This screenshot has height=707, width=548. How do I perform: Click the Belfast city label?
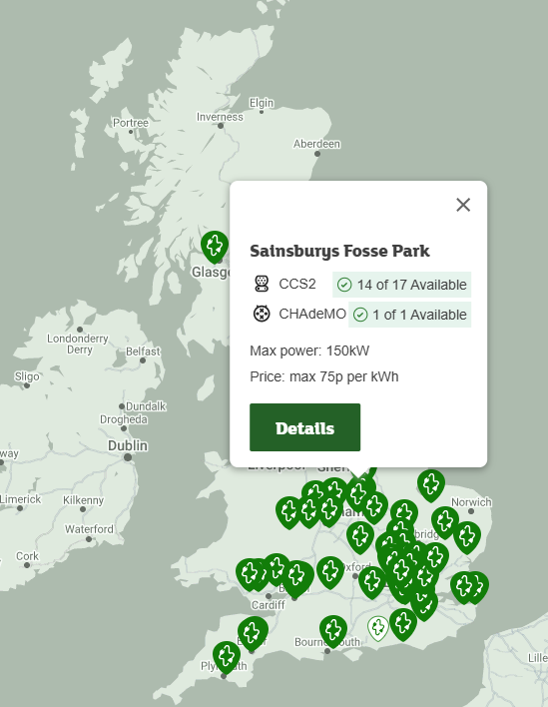point(143,352)
